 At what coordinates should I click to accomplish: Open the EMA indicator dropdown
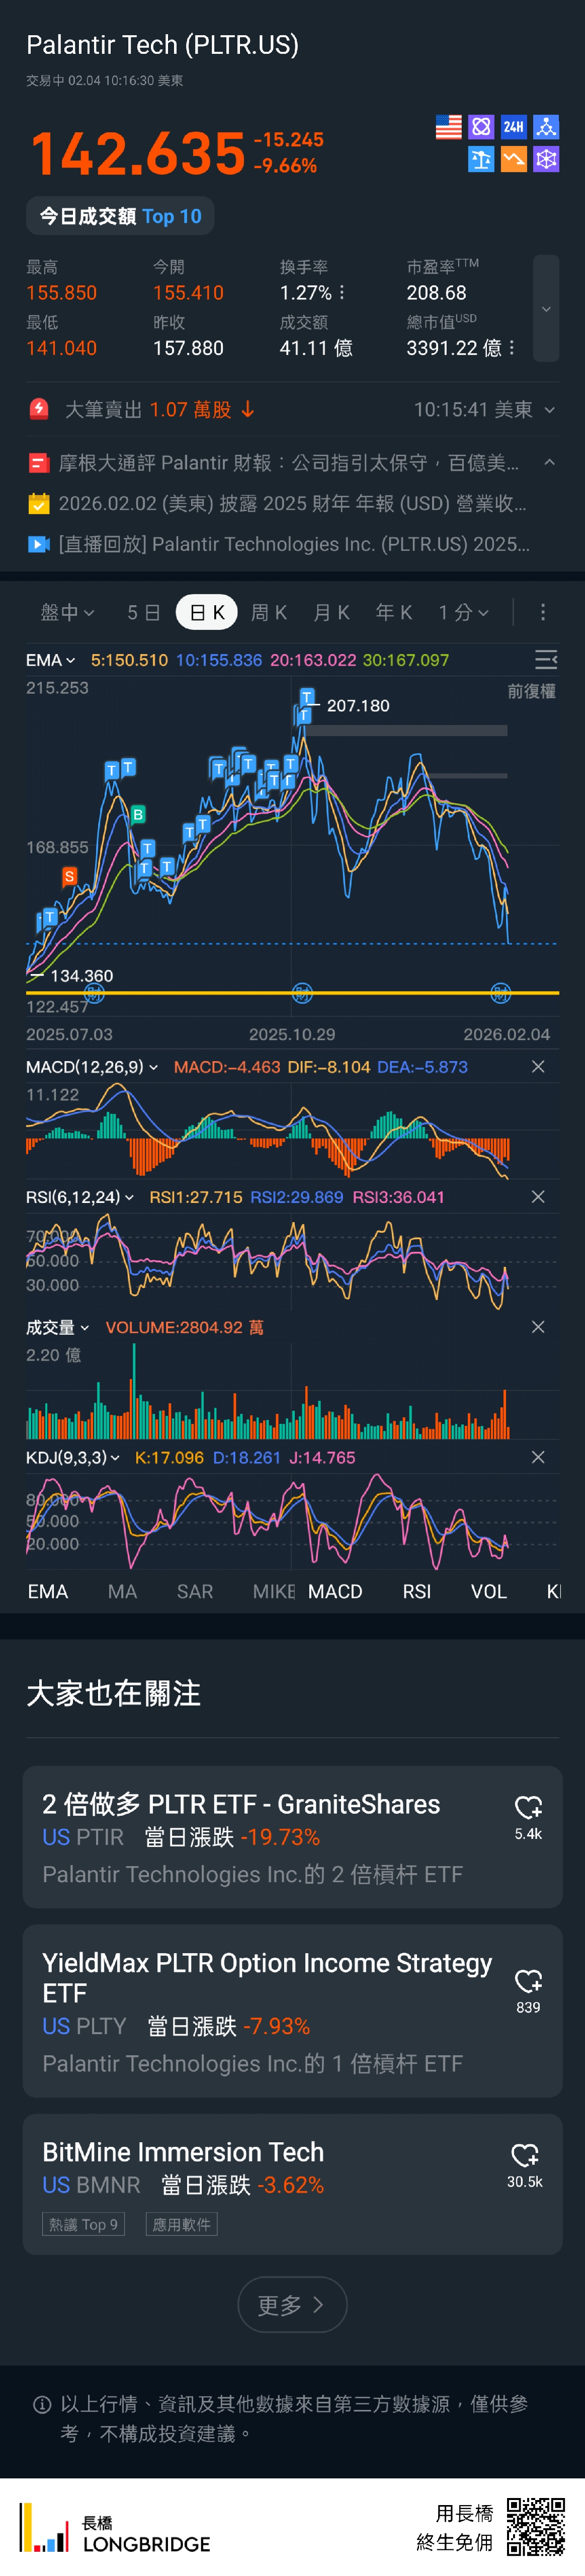coord(50,660)
